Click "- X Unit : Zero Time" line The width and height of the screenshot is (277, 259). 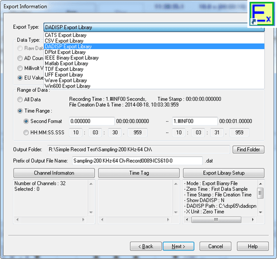click(x=204, y=212)
